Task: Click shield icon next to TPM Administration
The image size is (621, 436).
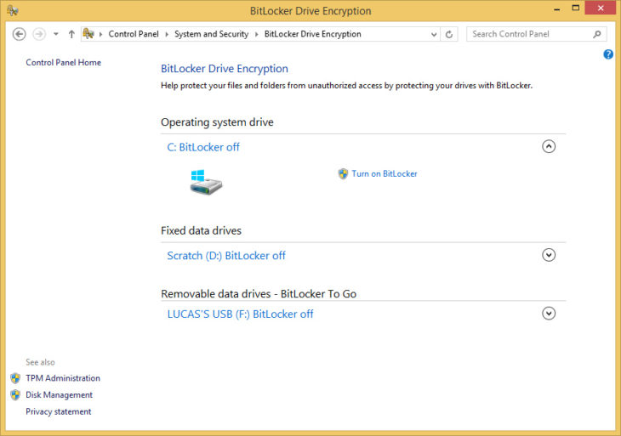Action: [15, 378]
